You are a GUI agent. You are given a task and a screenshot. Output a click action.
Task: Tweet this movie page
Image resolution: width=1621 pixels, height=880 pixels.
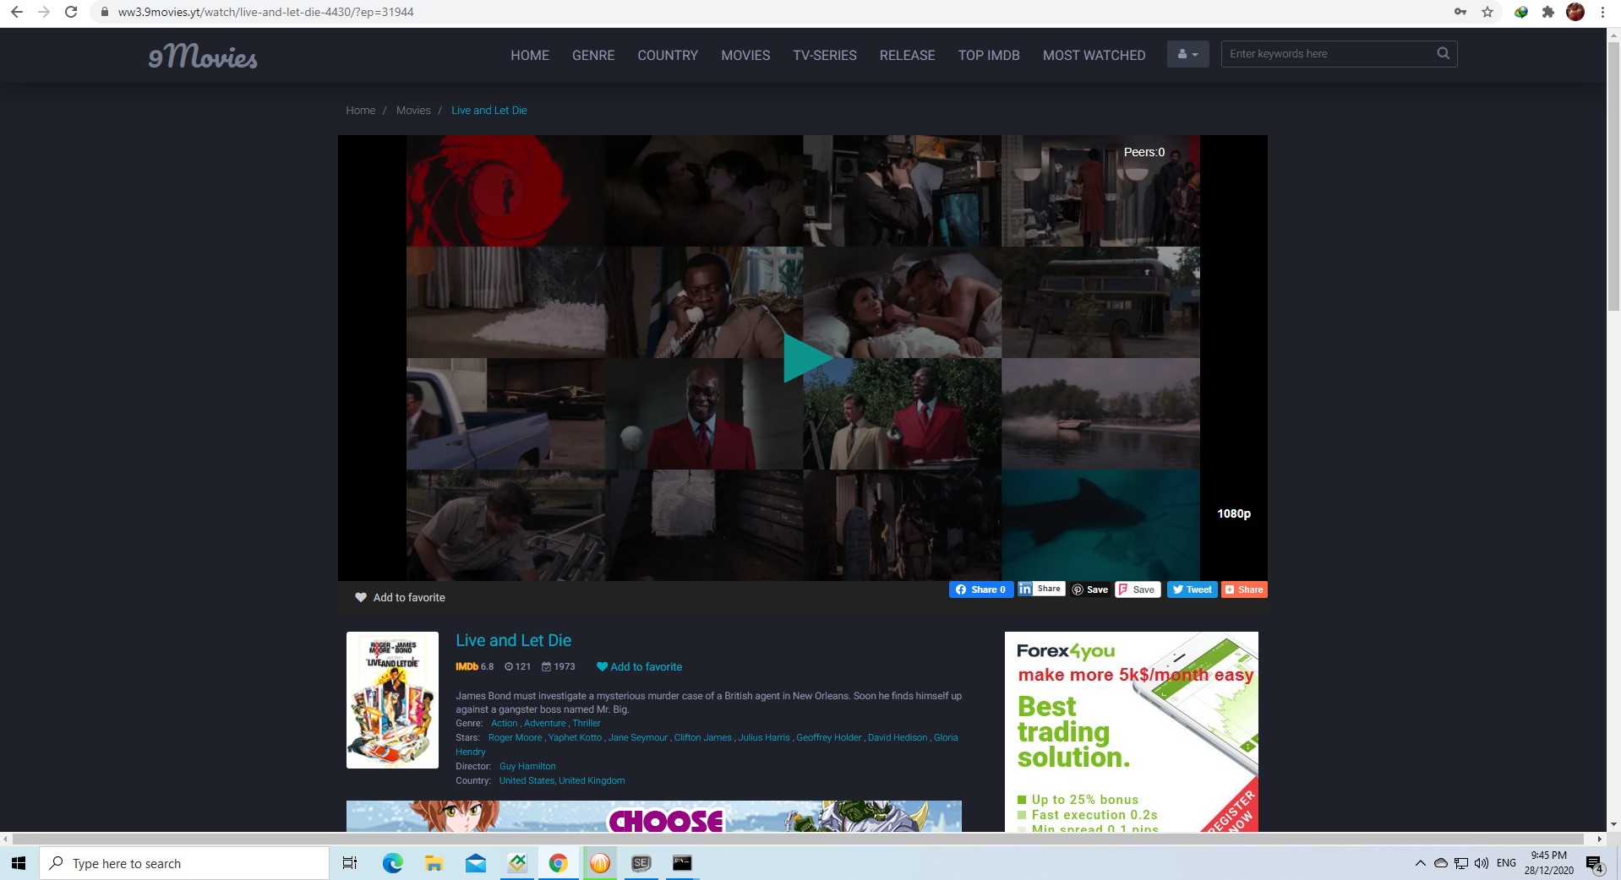tap(1193, 589)
